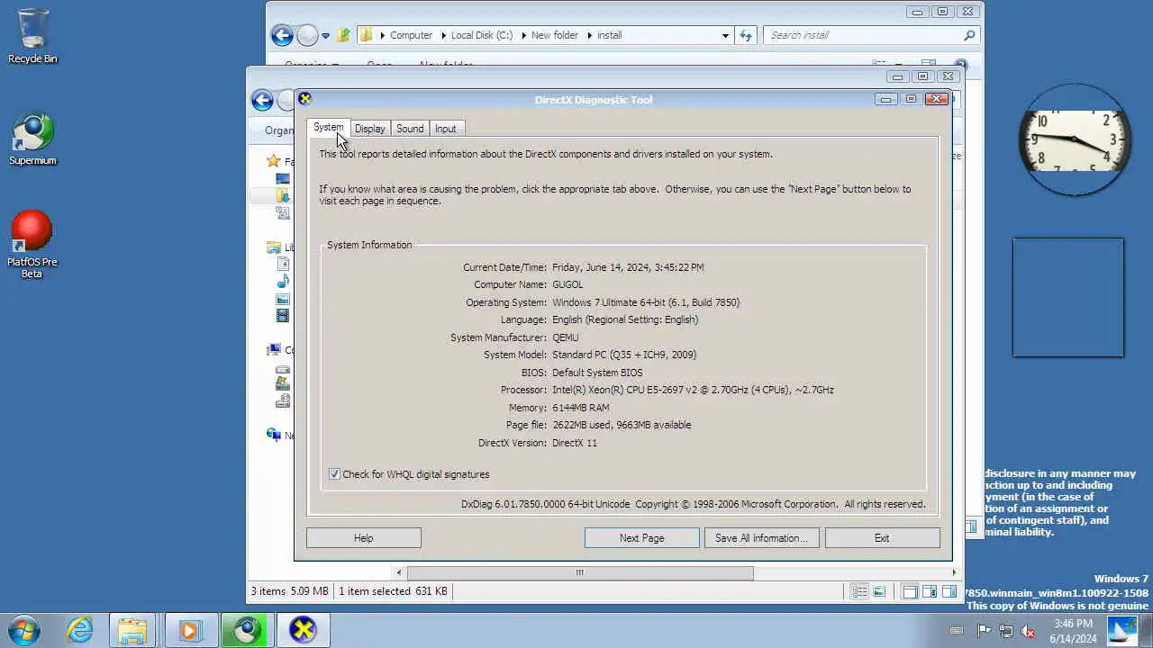The width and height of the screenshot is (1153, 648).
Task: Click the horizontal scrollbar thumb
Action: tap(580, 572)
